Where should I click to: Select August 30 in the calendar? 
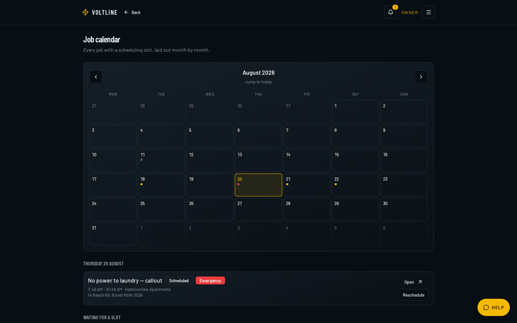(404, 209)
